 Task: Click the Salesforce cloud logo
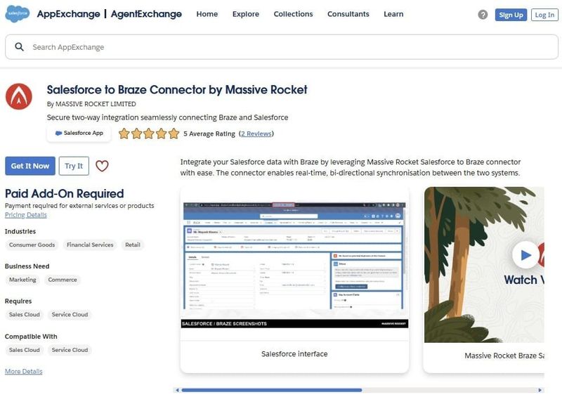(x=17, y=14)
